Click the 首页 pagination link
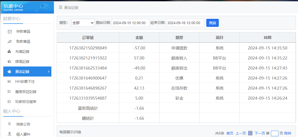The image size is (298, 137). (x=230, y=133)
